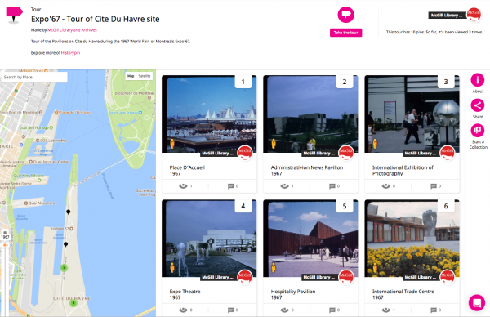The image size is (490, 317).
Task: Open the International Exhibition of Photography thumbnail
Action: pos(412,114)
